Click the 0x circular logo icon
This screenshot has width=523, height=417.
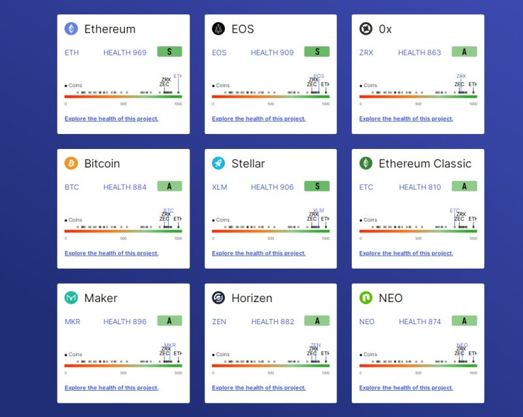366,29
